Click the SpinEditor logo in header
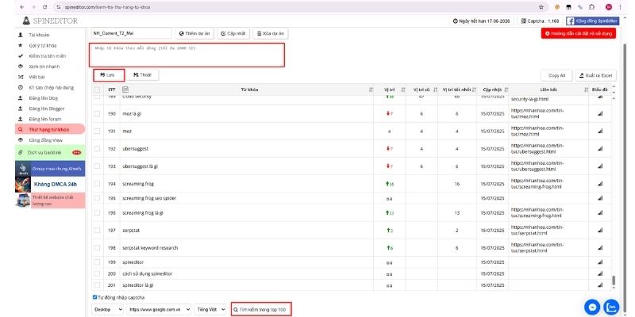Screen dimensions: 635x317 click(50, 21)
